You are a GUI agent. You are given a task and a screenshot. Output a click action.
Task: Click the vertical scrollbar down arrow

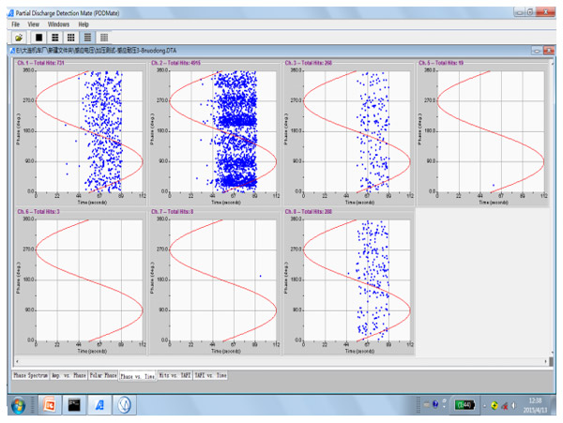[553, 353]
